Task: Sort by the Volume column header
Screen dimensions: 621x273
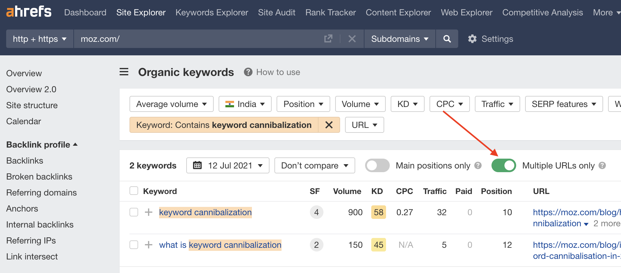Action: [347, 191]
